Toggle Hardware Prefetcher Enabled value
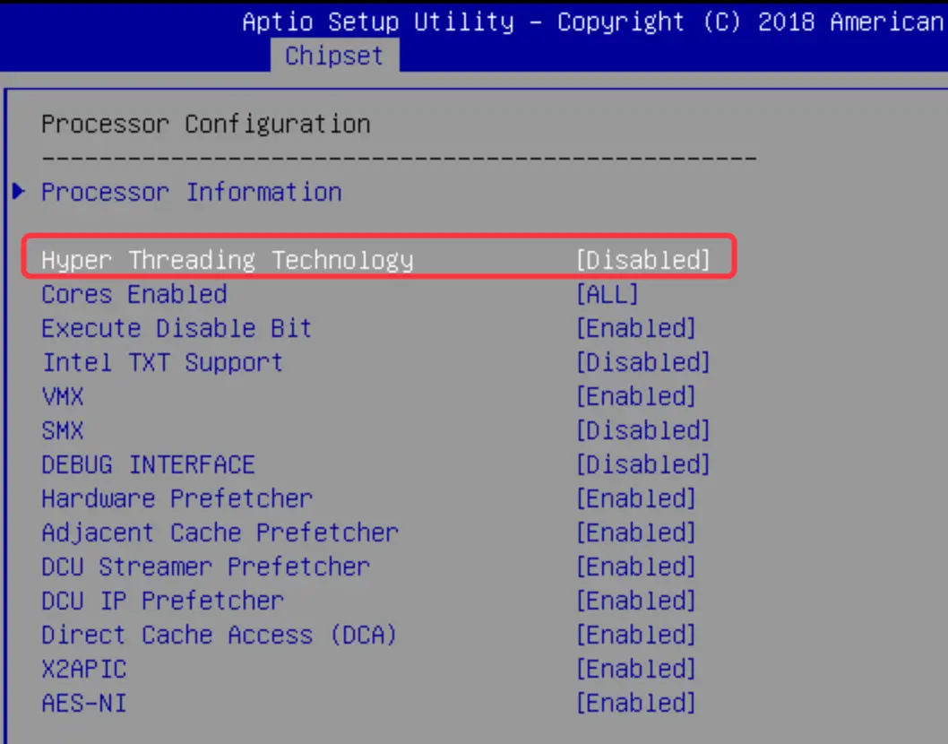This screenshot has width=948, height=744. (x=635, y=499)
